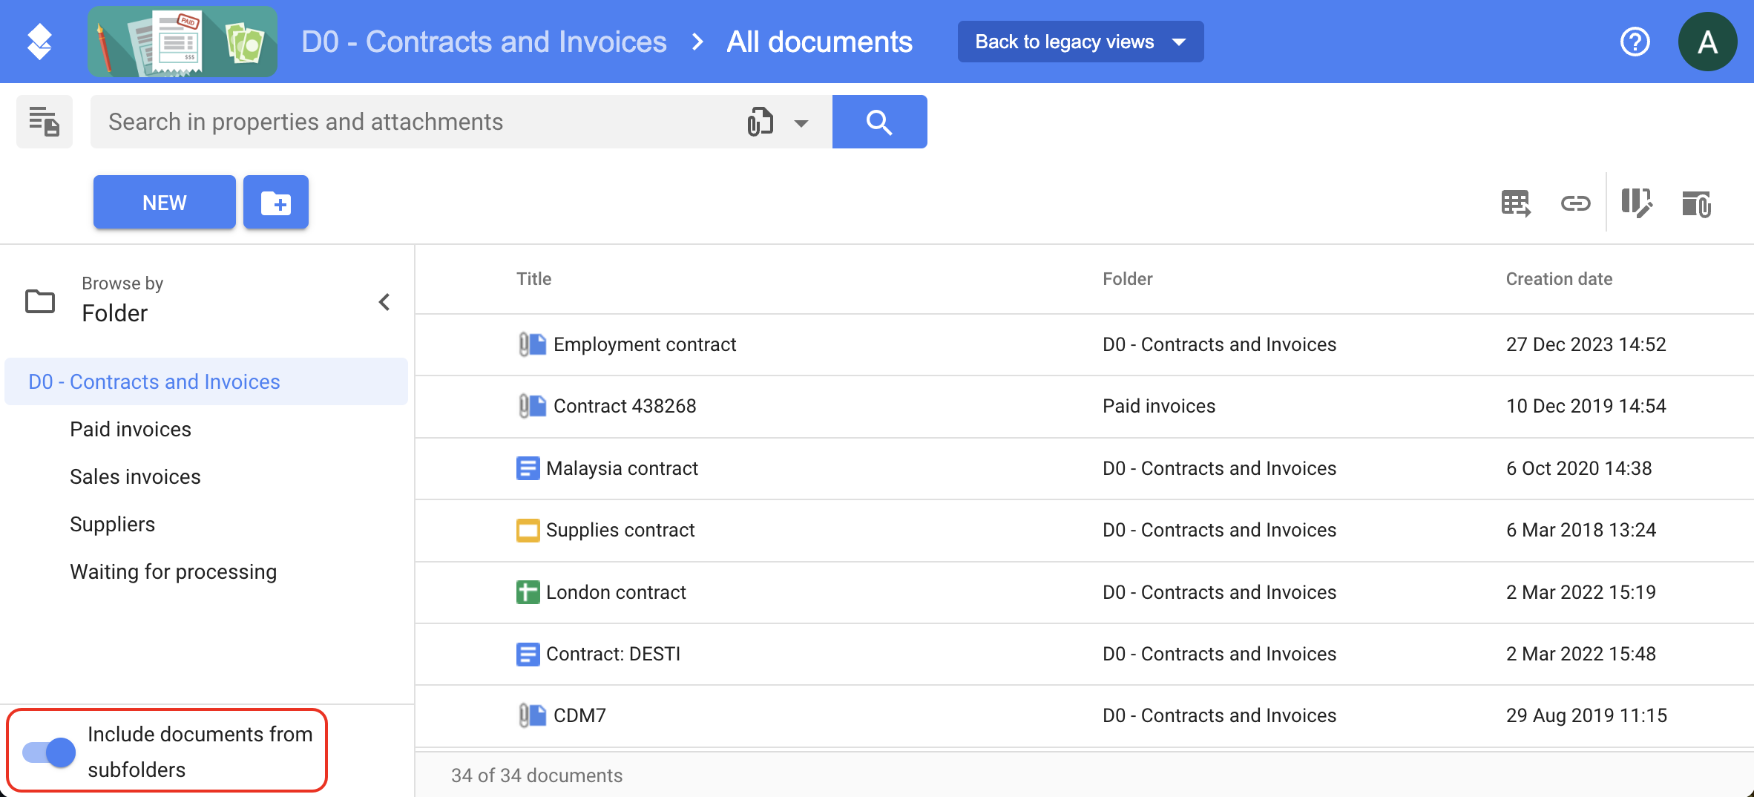Click the 29 Aug 2019 11:15 date cell
The width and height of the screenshot is (1754, 797).
pos(1586,715)
